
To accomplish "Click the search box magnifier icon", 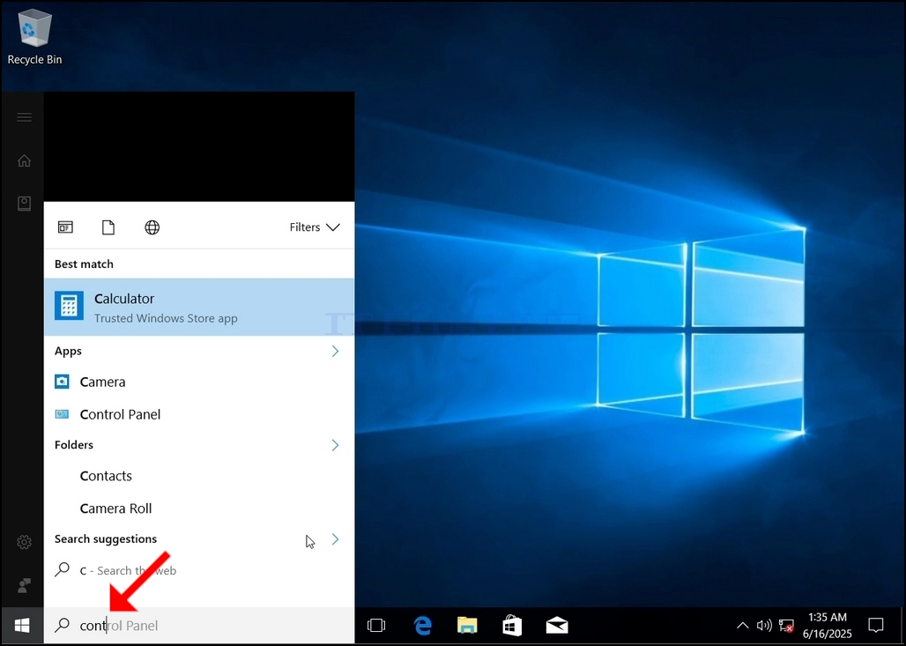I will click(62, 625).
